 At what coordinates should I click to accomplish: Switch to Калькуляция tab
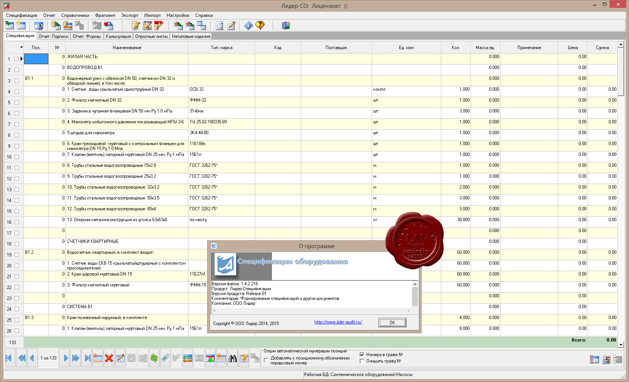pyautogui.click(x=118, y=36)
